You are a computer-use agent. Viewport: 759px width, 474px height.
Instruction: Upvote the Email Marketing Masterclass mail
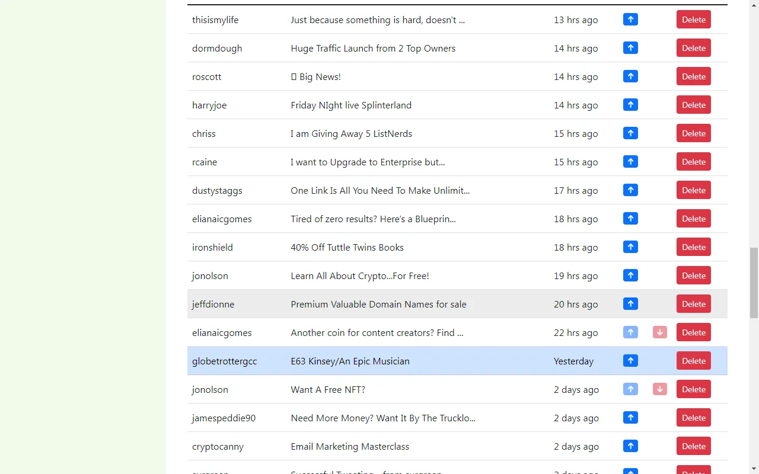[630, 446]
